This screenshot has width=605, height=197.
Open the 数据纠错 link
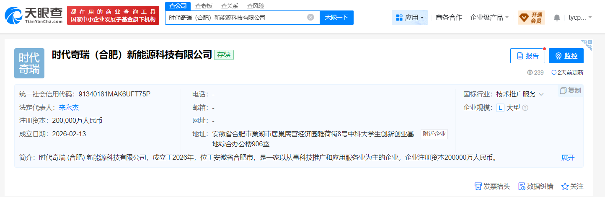(535, 187)
